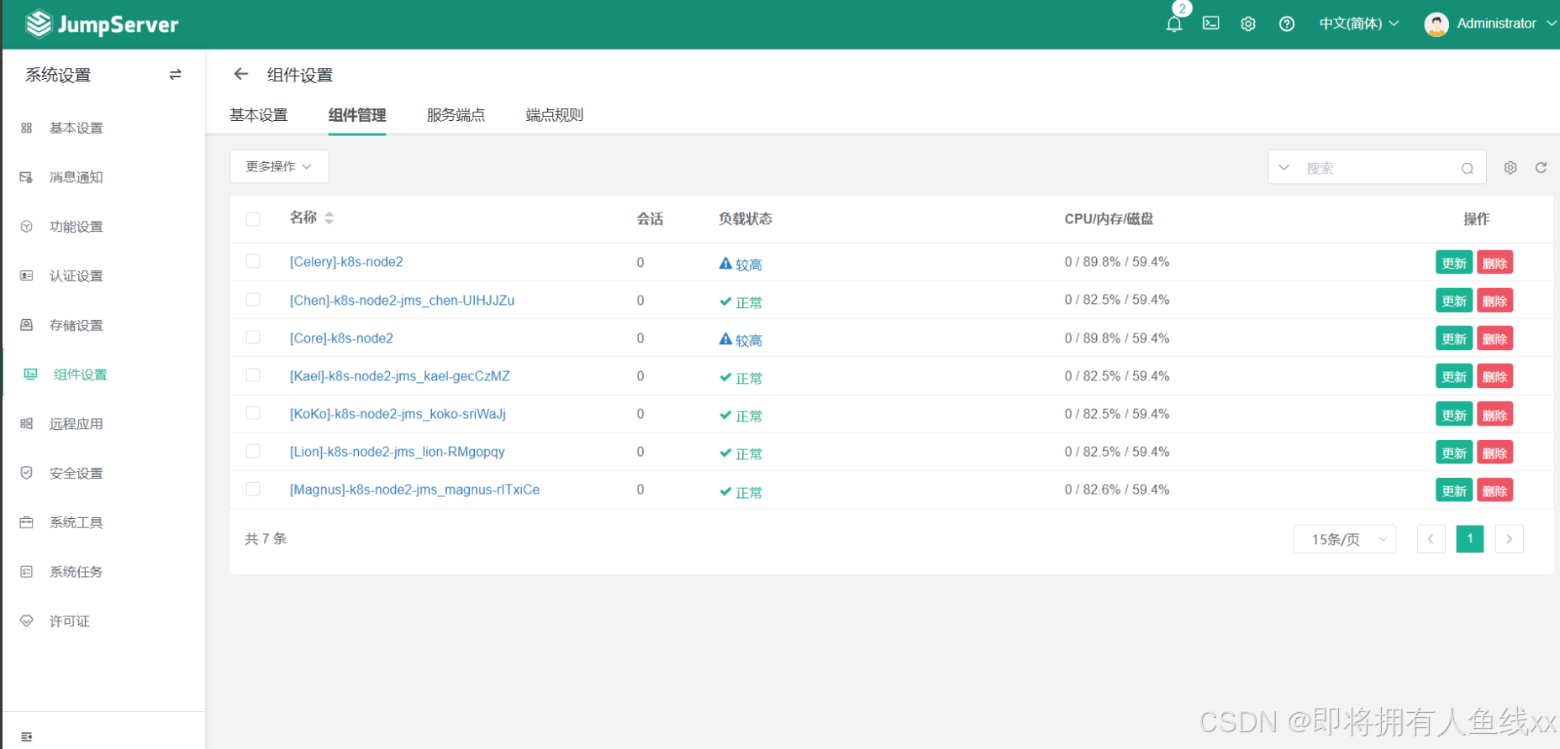Click the JumpServer logo
1560x749 pixels.
point(102,24)
